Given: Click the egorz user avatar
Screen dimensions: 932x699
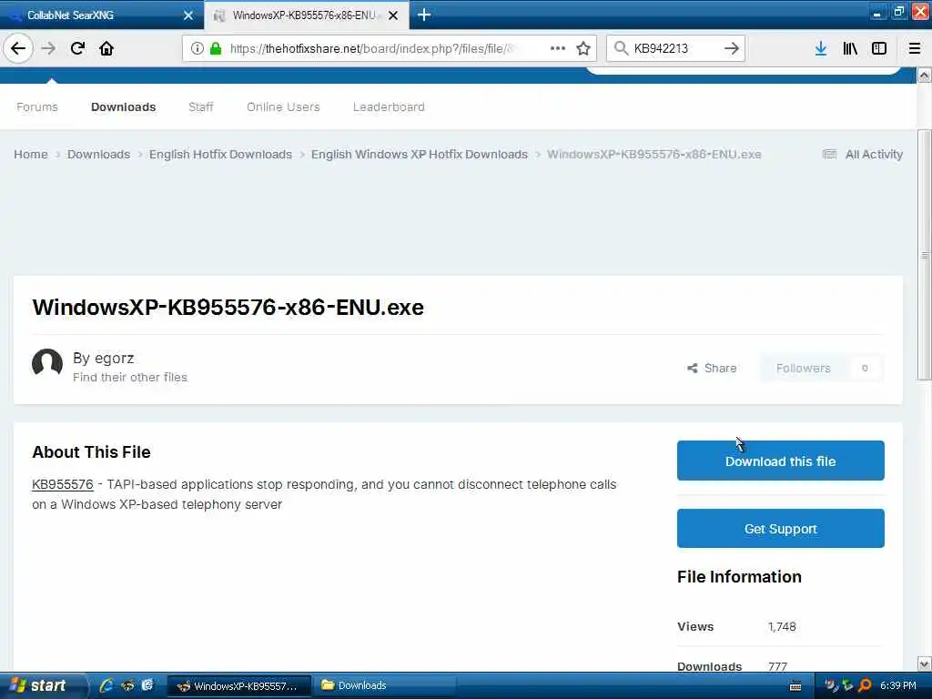Looking at the screenshot, I should pos(47,364).
